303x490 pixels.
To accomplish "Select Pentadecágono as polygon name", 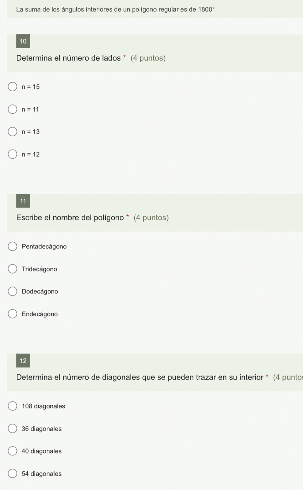I will click(x=12, y=246).
